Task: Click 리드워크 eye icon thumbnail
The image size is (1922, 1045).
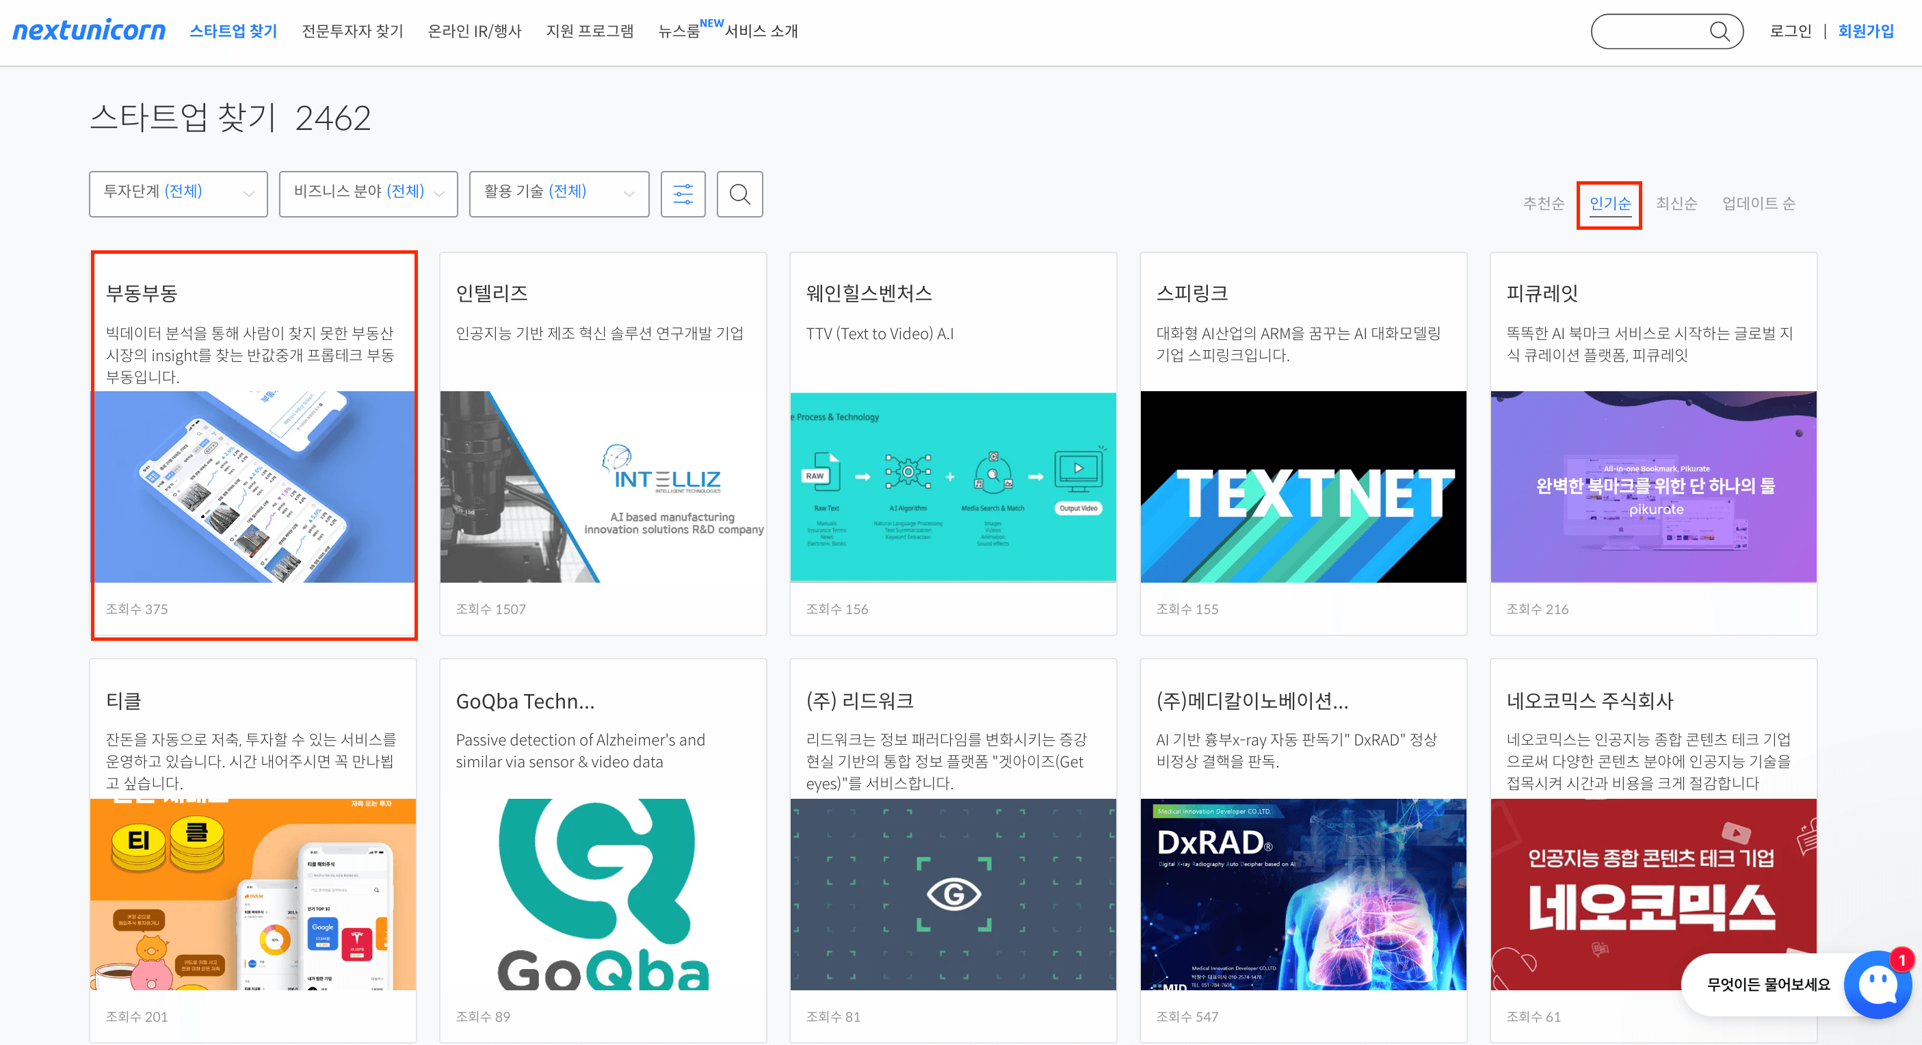Action: pos(953,895)
